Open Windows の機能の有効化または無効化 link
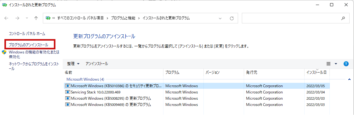The width and height of the screenshot is (354, 115). pyautogui.click(x=34, y=54)
